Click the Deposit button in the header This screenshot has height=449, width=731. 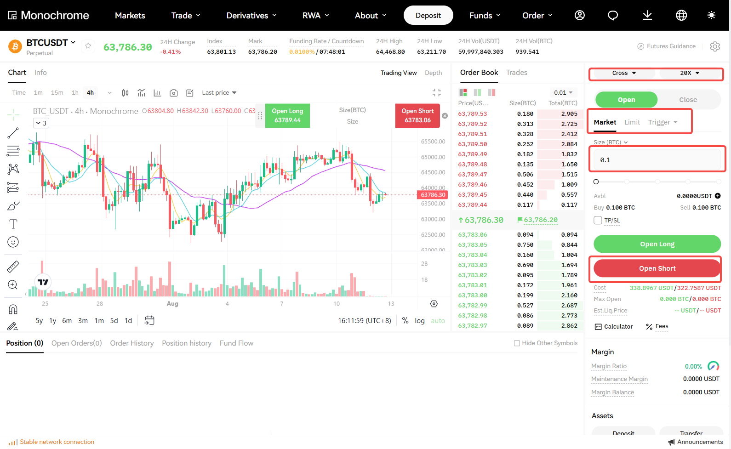[428, 15]
